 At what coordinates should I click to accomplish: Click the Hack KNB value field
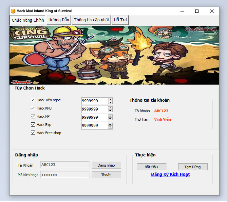coord(95,109)
